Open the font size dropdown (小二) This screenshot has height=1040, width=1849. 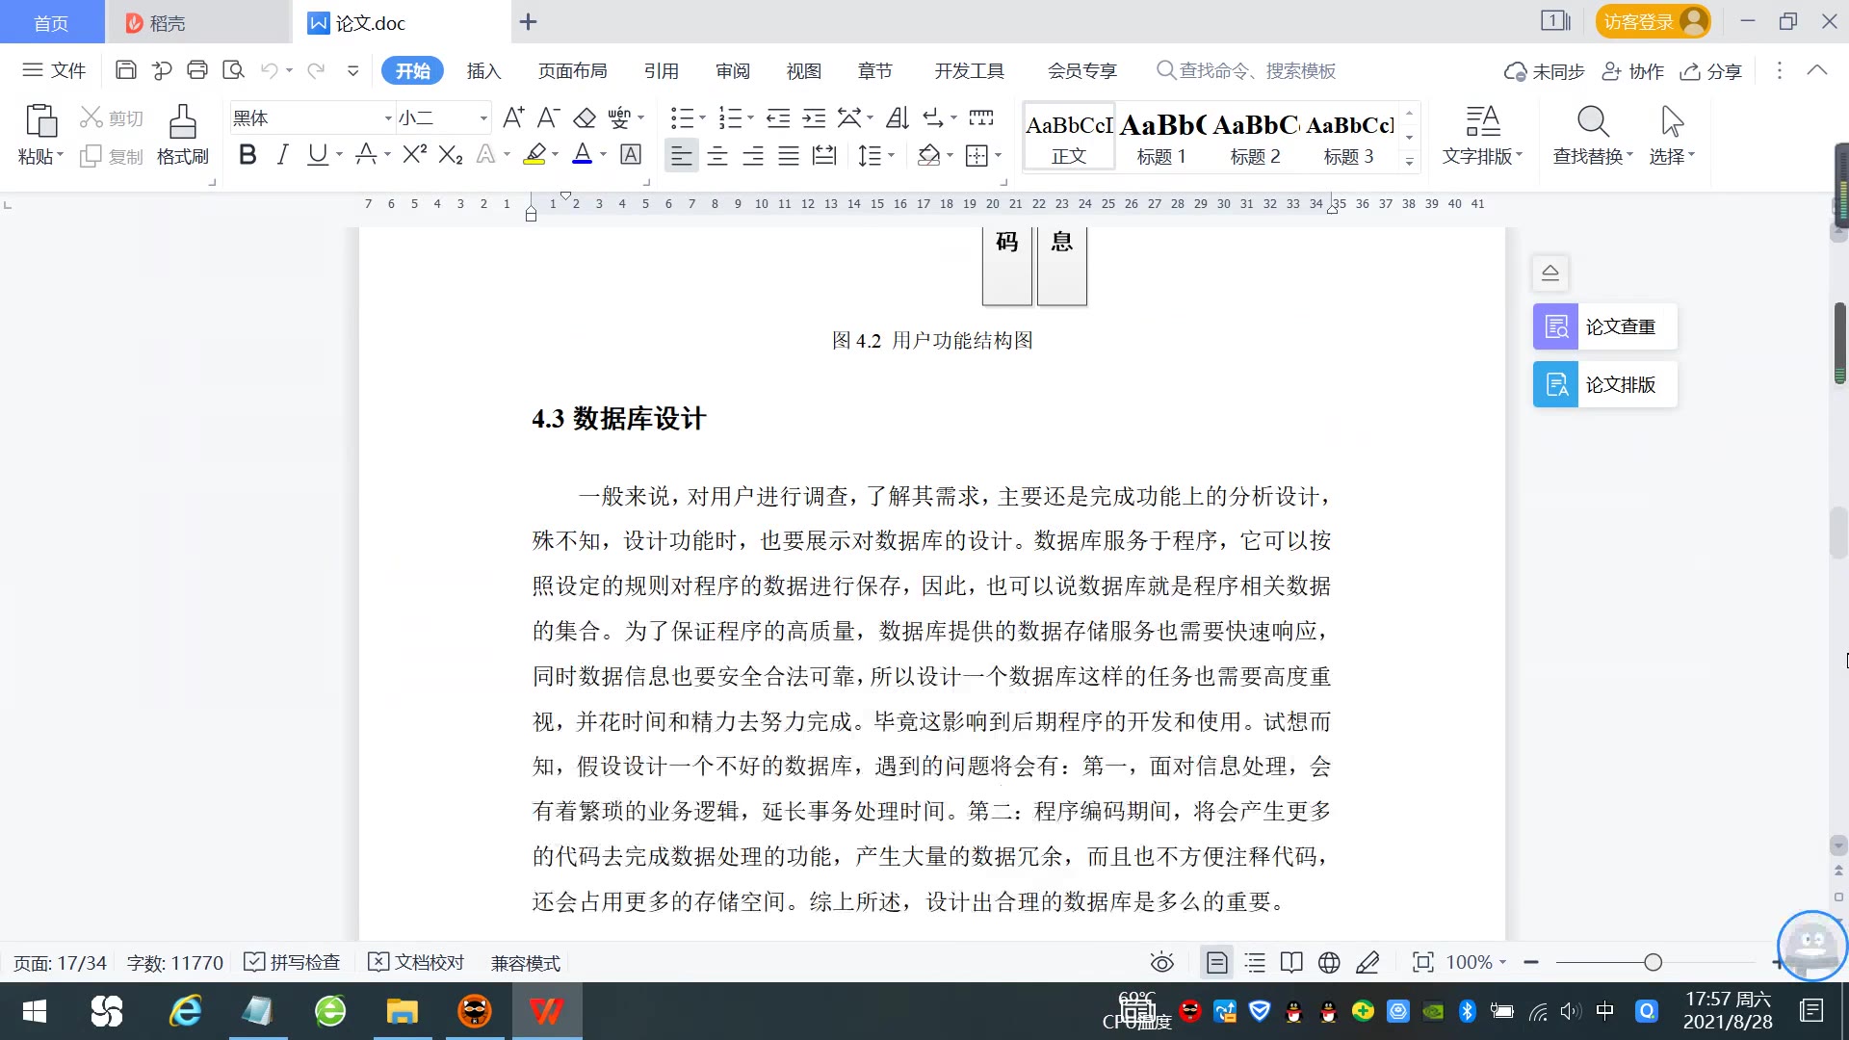point(483,118)
